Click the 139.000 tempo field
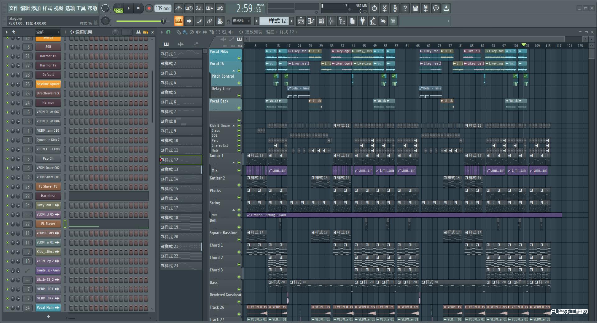The image size is (597, 323). click(163, 8)
